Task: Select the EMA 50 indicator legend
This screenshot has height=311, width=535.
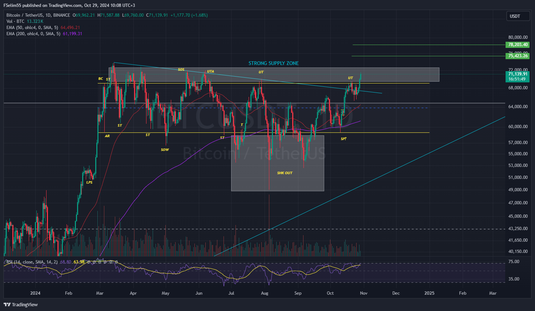Action: pyautogui.click(x=32, y=28)
